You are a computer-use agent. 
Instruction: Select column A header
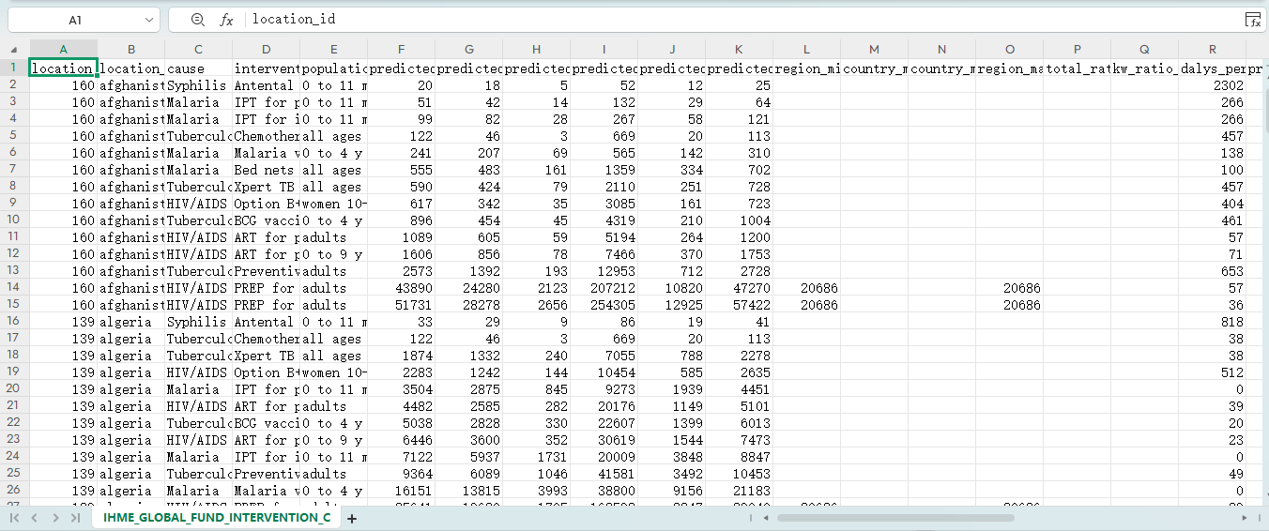pos(63,50)
